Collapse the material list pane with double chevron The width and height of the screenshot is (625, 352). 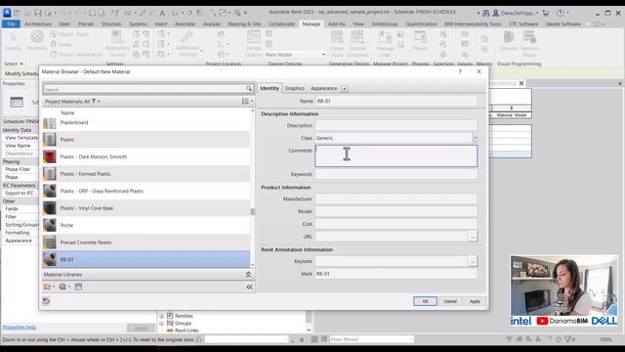click(x=250, y=286)
